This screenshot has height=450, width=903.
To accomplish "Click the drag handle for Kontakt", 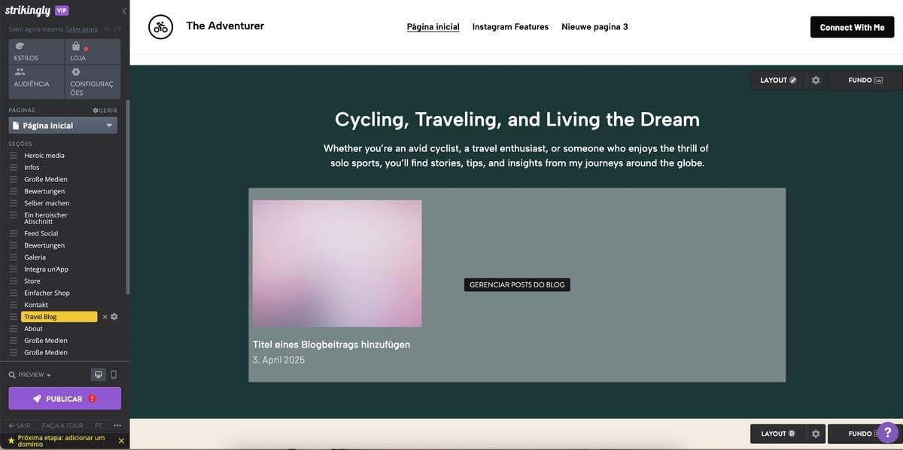I will [x=14, y=305].
